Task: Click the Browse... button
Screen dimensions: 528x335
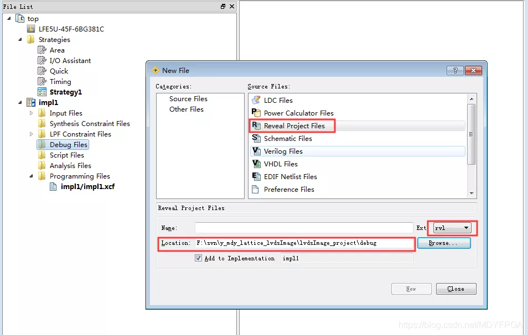Action: (x=444, y=243)
